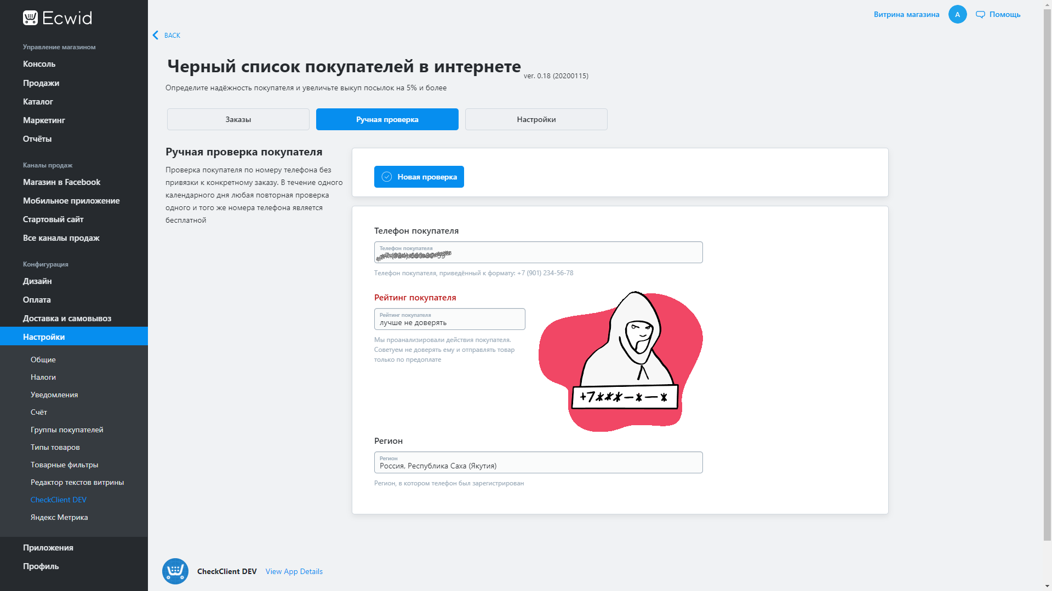1052x591 pixels.
Task: Select Яндекс Метрика settings subitem
Action: (x=59, y=517)
